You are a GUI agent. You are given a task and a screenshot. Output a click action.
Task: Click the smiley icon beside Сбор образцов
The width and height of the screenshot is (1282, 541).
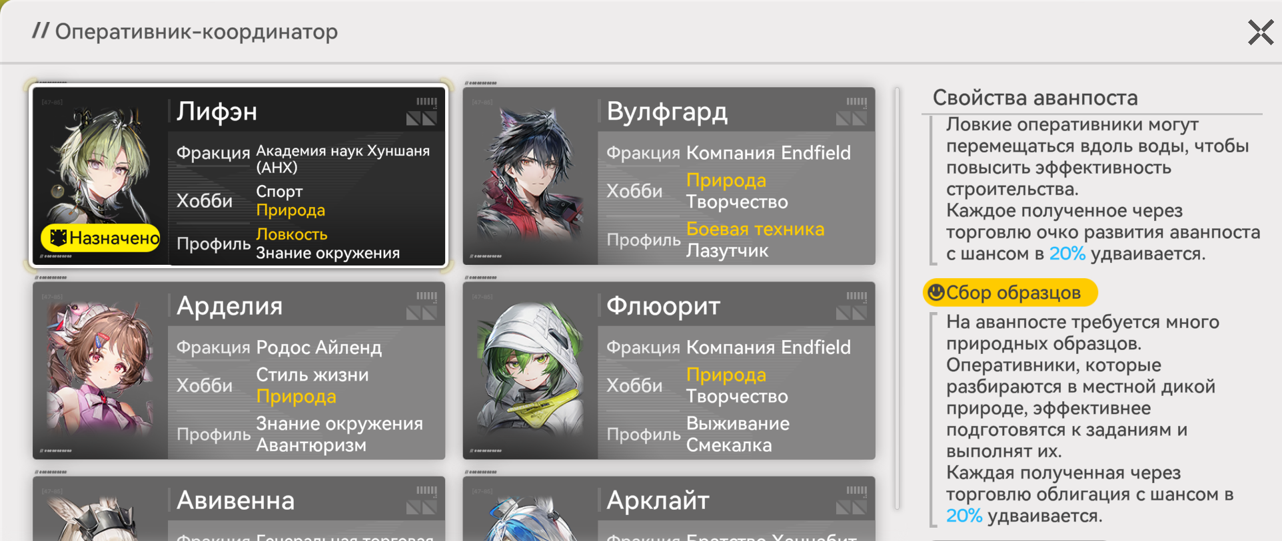pyautogui.click(x=936, y=292)
